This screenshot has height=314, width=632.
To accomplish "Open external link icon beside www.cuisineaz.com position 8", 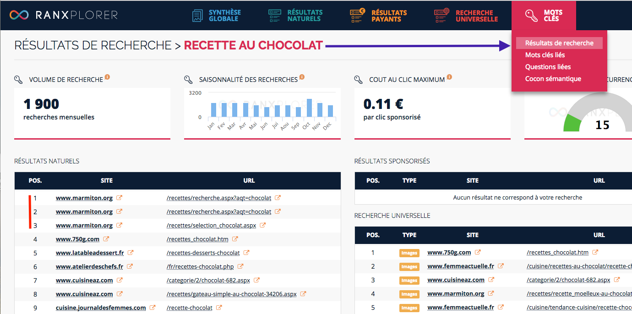I will coord(120,294).
